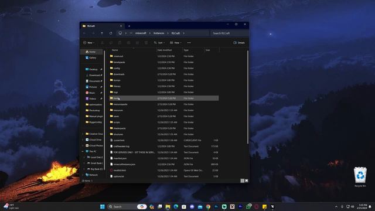Screen dimensions: 375x211
Task: Open Pictures quick access item
Action: point(93,87)
